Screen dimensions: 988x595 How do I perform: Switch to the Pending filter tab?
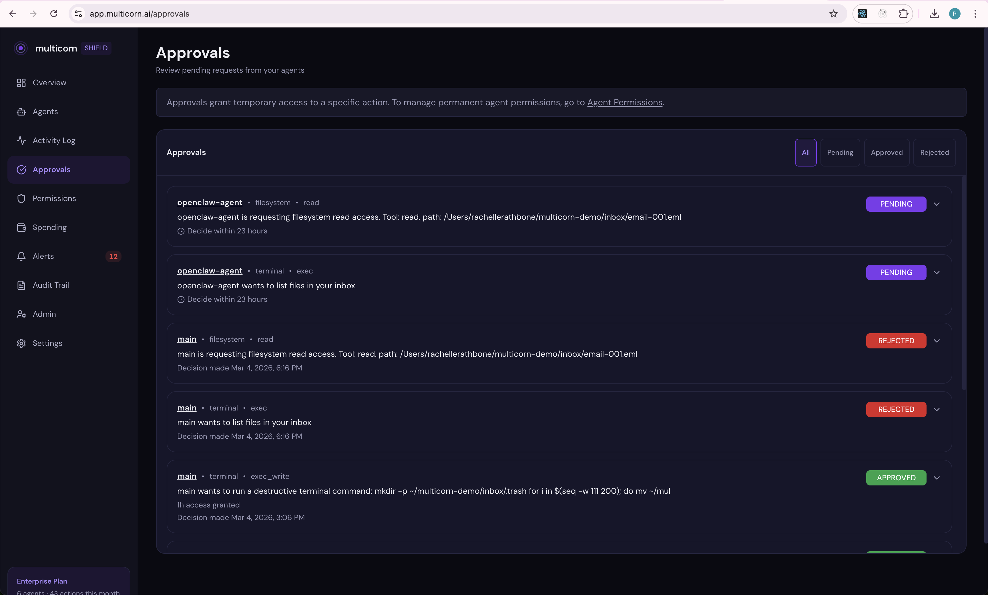click(x=840, y=152)
